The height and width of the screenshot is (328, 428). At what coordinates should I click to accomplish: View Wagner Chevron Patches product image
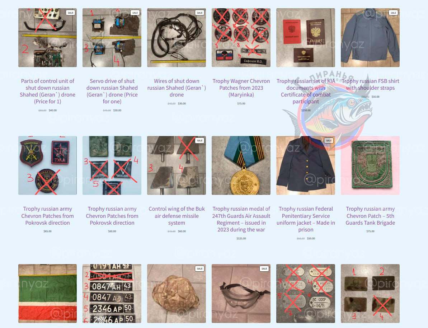pos(241,38)
